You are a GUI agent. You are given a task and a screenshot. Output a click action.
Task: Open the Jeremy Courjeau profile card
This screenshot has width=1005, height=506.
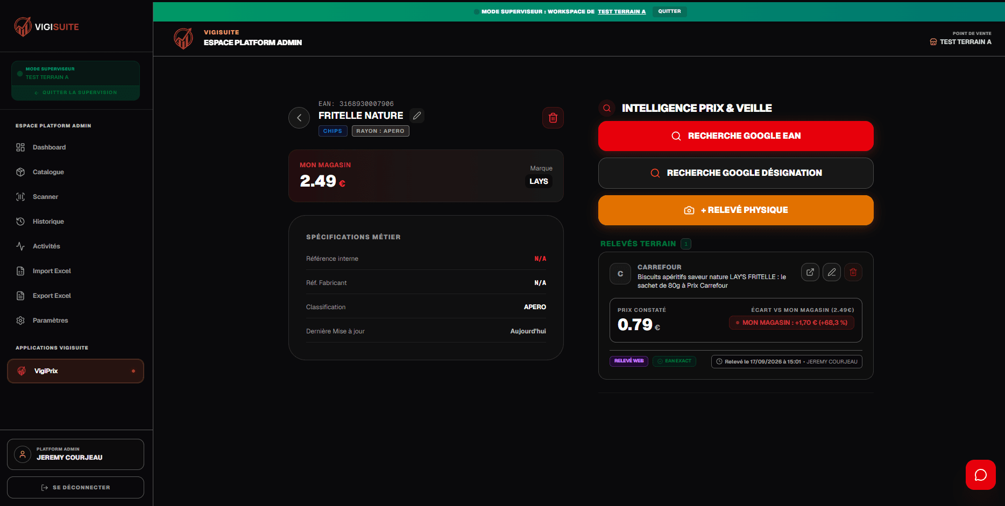pyautogui.click(x=75, y=454)
